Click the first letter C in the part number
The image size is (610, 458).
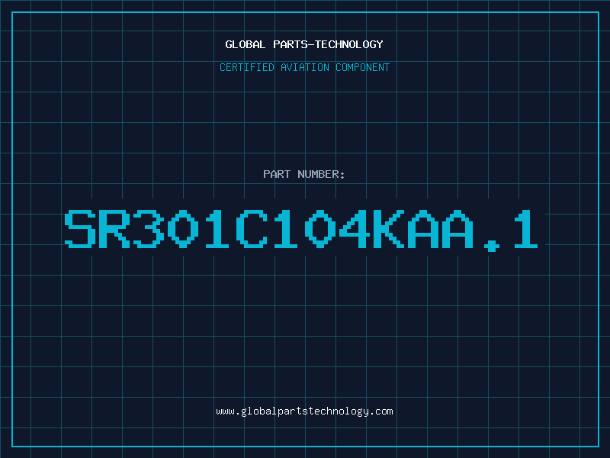252,228
